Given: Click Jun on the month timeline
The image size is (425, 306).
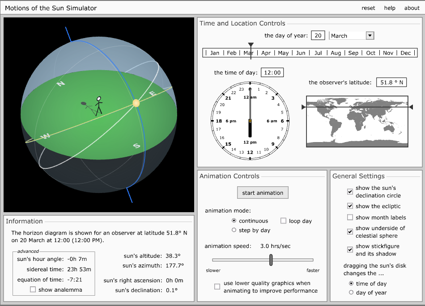Looking at the screenshot, I should [x=301, y=53].
